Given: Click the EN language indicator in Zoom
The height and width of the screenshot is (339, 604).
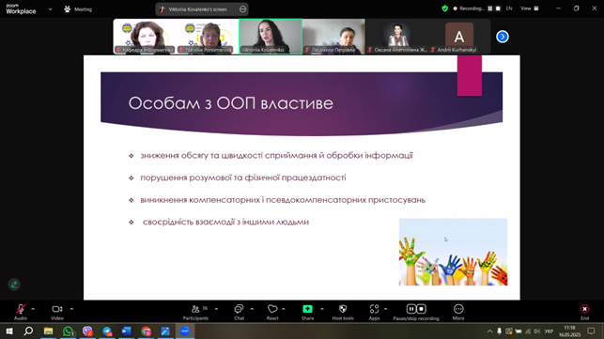Looking at the screenshot, I should (x=509, y=8).
